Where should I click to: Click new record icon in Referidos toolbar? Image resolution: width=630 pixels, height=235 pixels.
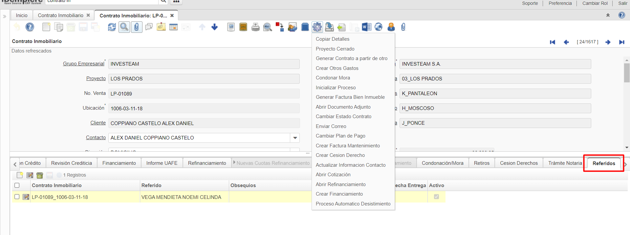pyautogui.click(x=20, y=175)
